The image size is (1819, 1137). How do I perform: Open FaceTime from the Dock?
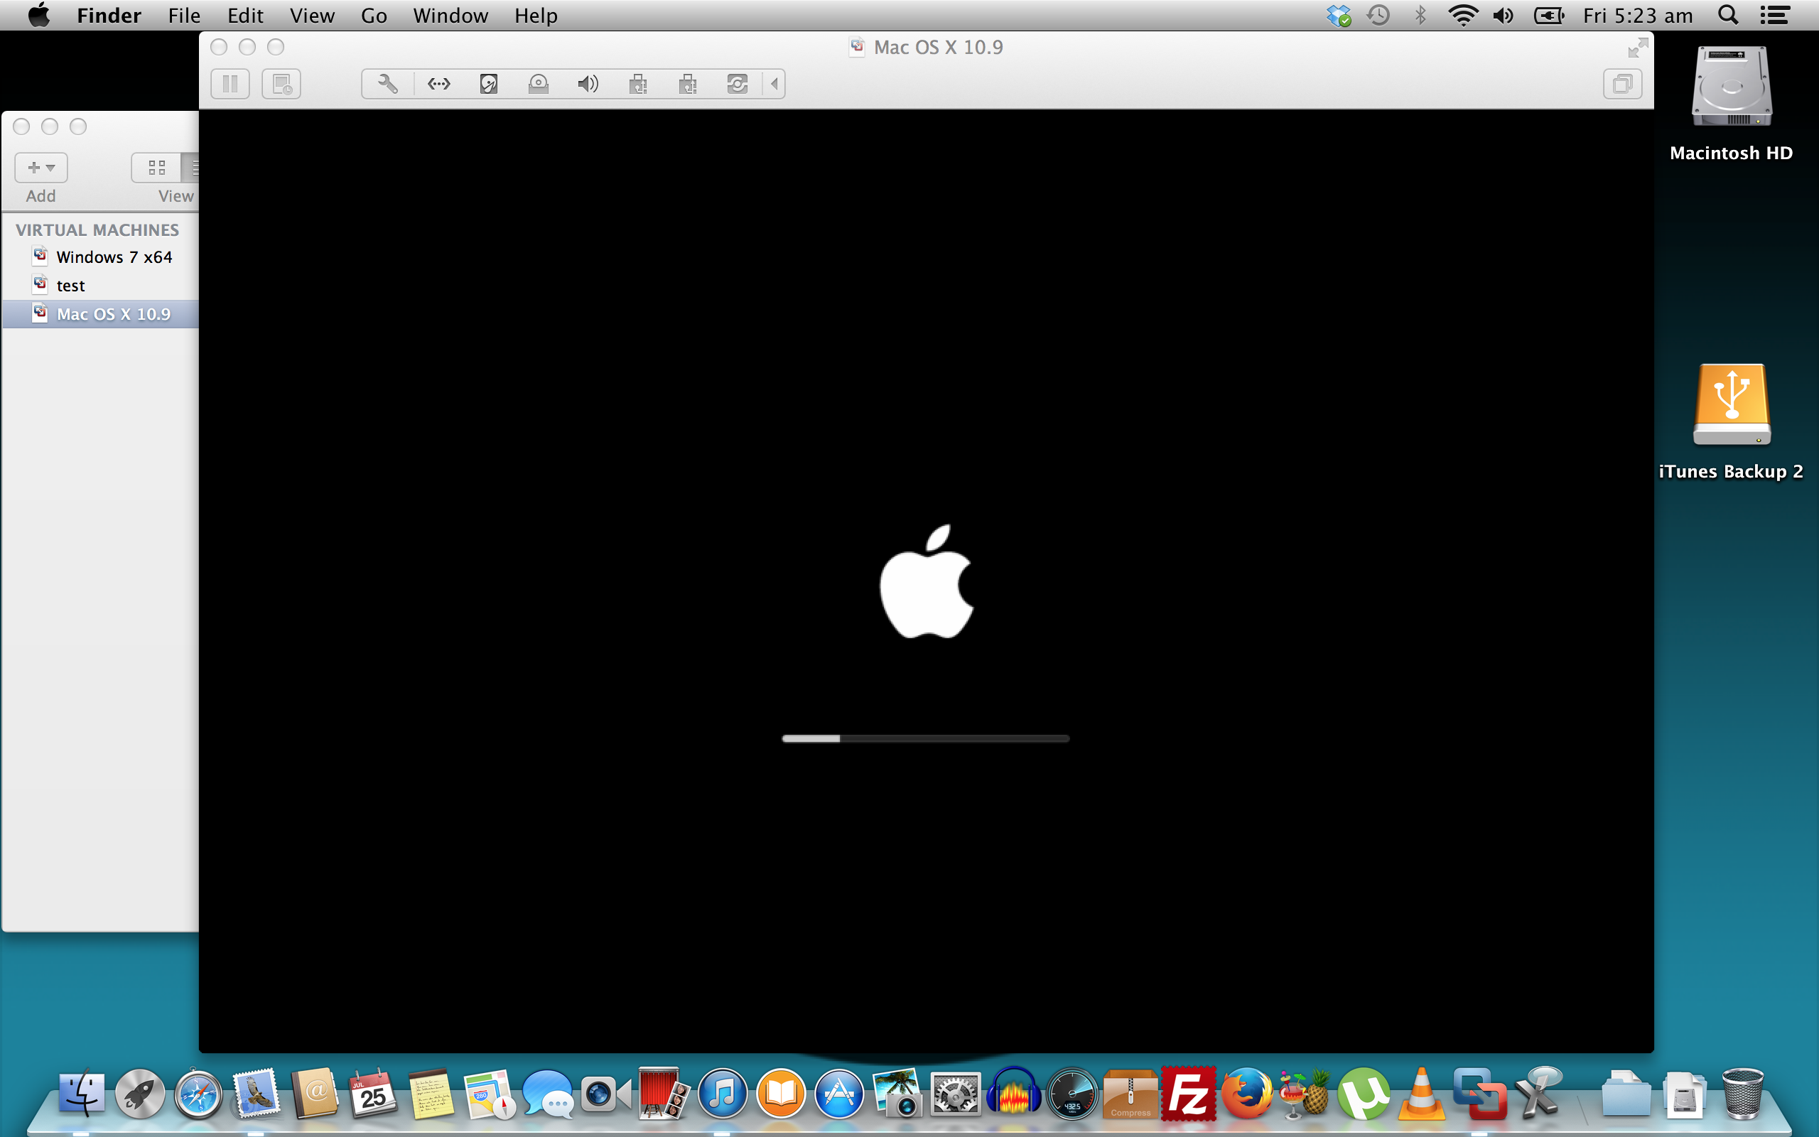click(x=606, y=1094)
